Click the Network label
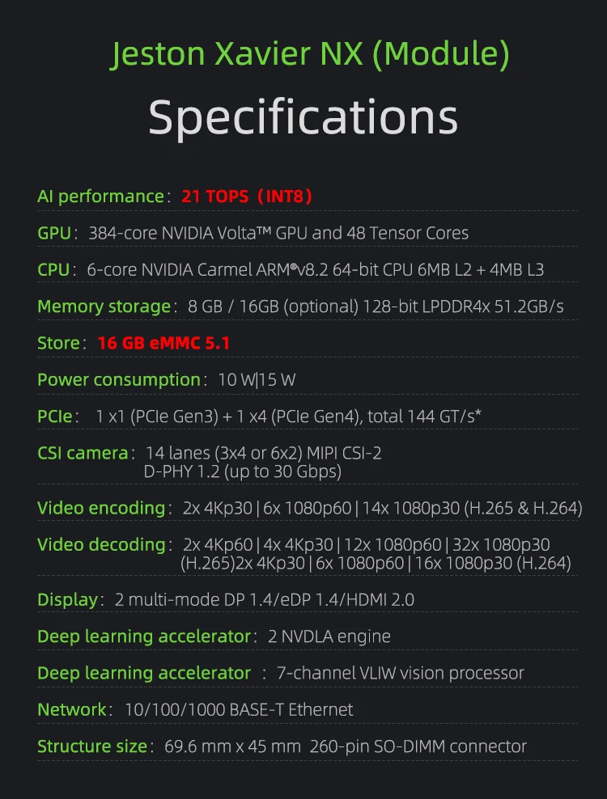 [72, 709]
